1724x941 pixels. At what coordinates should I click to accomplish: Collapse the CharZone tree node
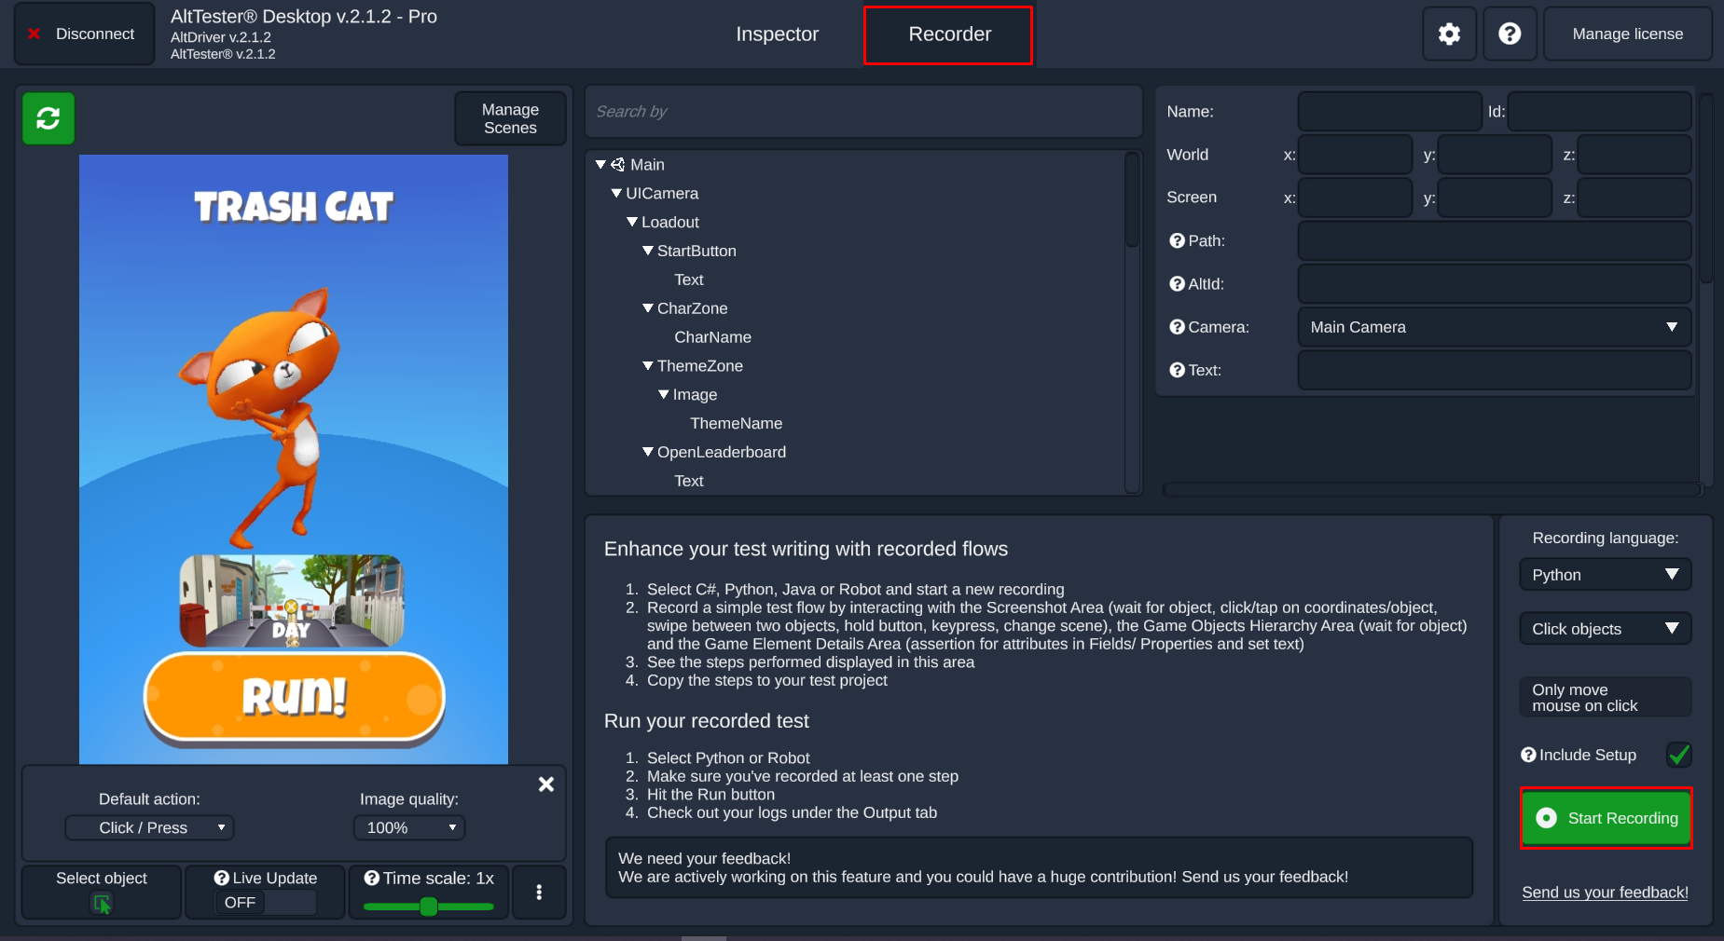[646, 308]
